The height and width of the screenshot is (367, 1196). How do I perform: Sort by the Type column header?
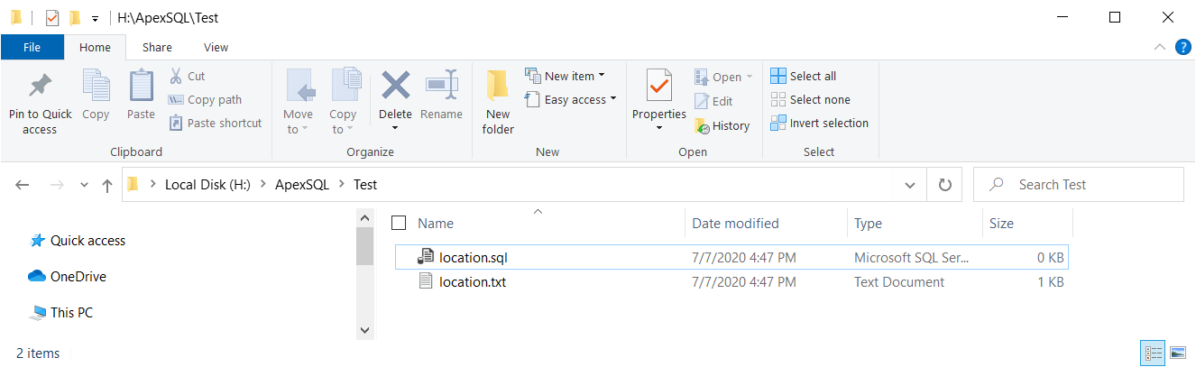point(868,223)
